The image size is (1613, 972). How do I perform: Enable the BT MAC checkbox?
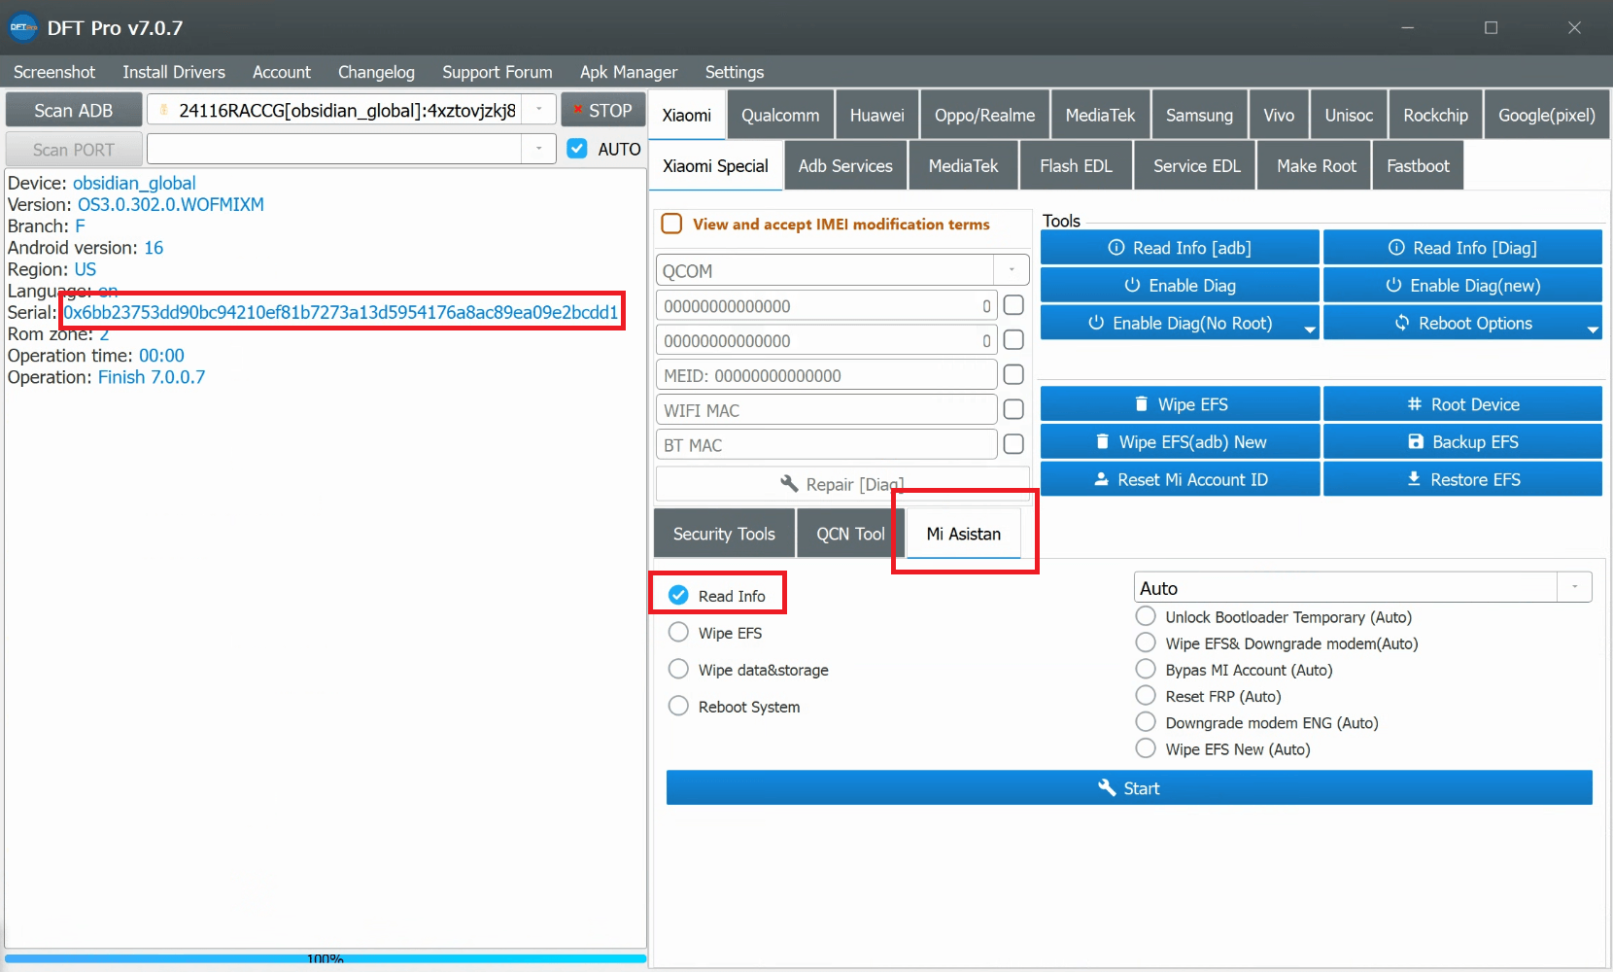coord(1013,444)
